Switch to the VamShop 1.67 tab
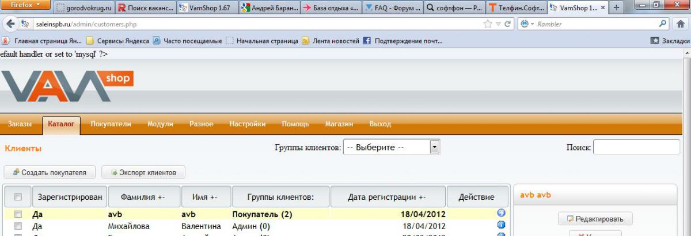This screenshot has height=236, width=691. (x=207, y=8)
